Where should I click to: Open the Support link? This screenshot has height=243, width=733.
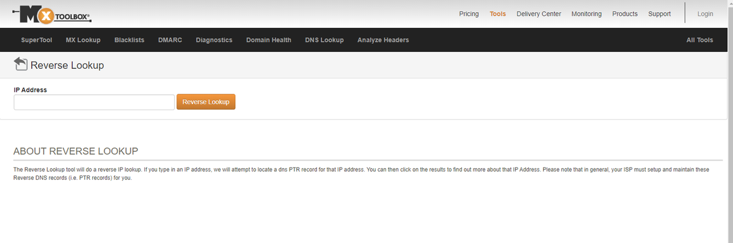660,14
